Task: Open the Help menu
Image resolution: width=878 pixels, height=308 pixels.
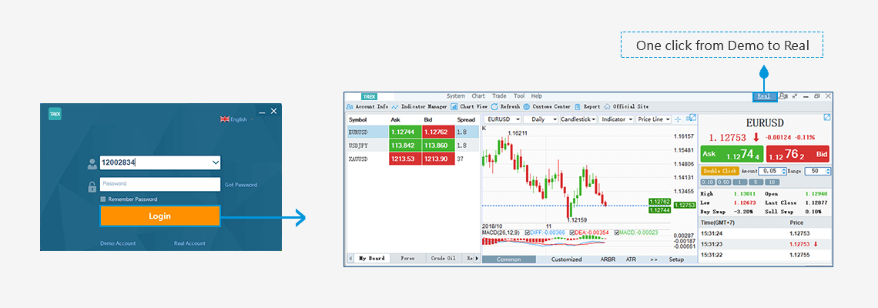Action: (x=537, y=96)
